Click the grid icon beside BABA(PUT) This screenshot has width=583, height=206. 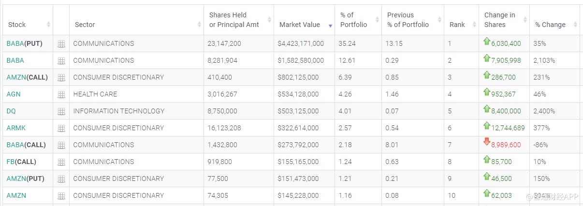(61, 44)
